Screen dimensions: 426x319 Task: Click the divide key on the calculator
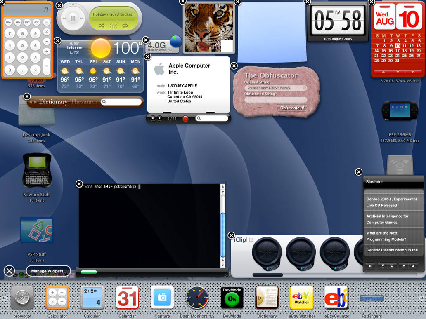47,22
